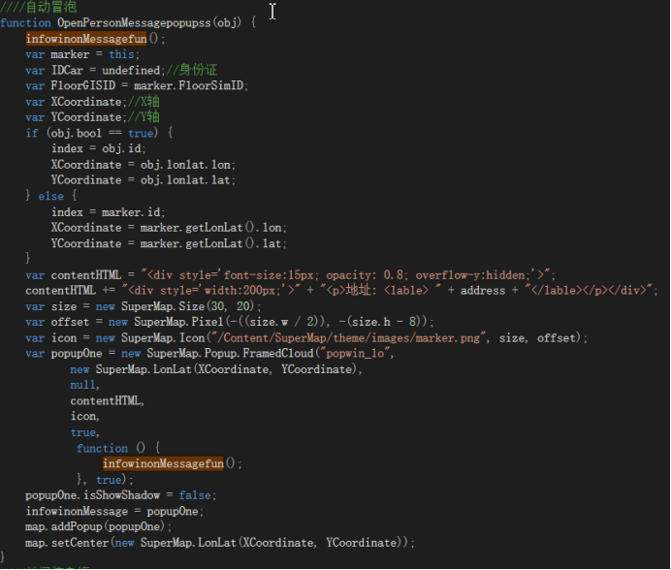Click the 'contentHTML,' argument line
The height and width of the screenshot is (570, 671).
point(108,401)
